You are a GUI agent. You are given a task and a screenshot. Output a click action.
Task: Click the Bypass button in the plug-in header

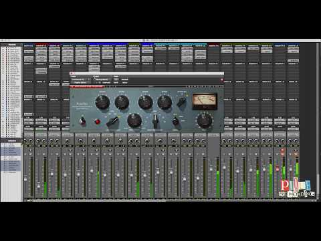[x=124, y=80]
